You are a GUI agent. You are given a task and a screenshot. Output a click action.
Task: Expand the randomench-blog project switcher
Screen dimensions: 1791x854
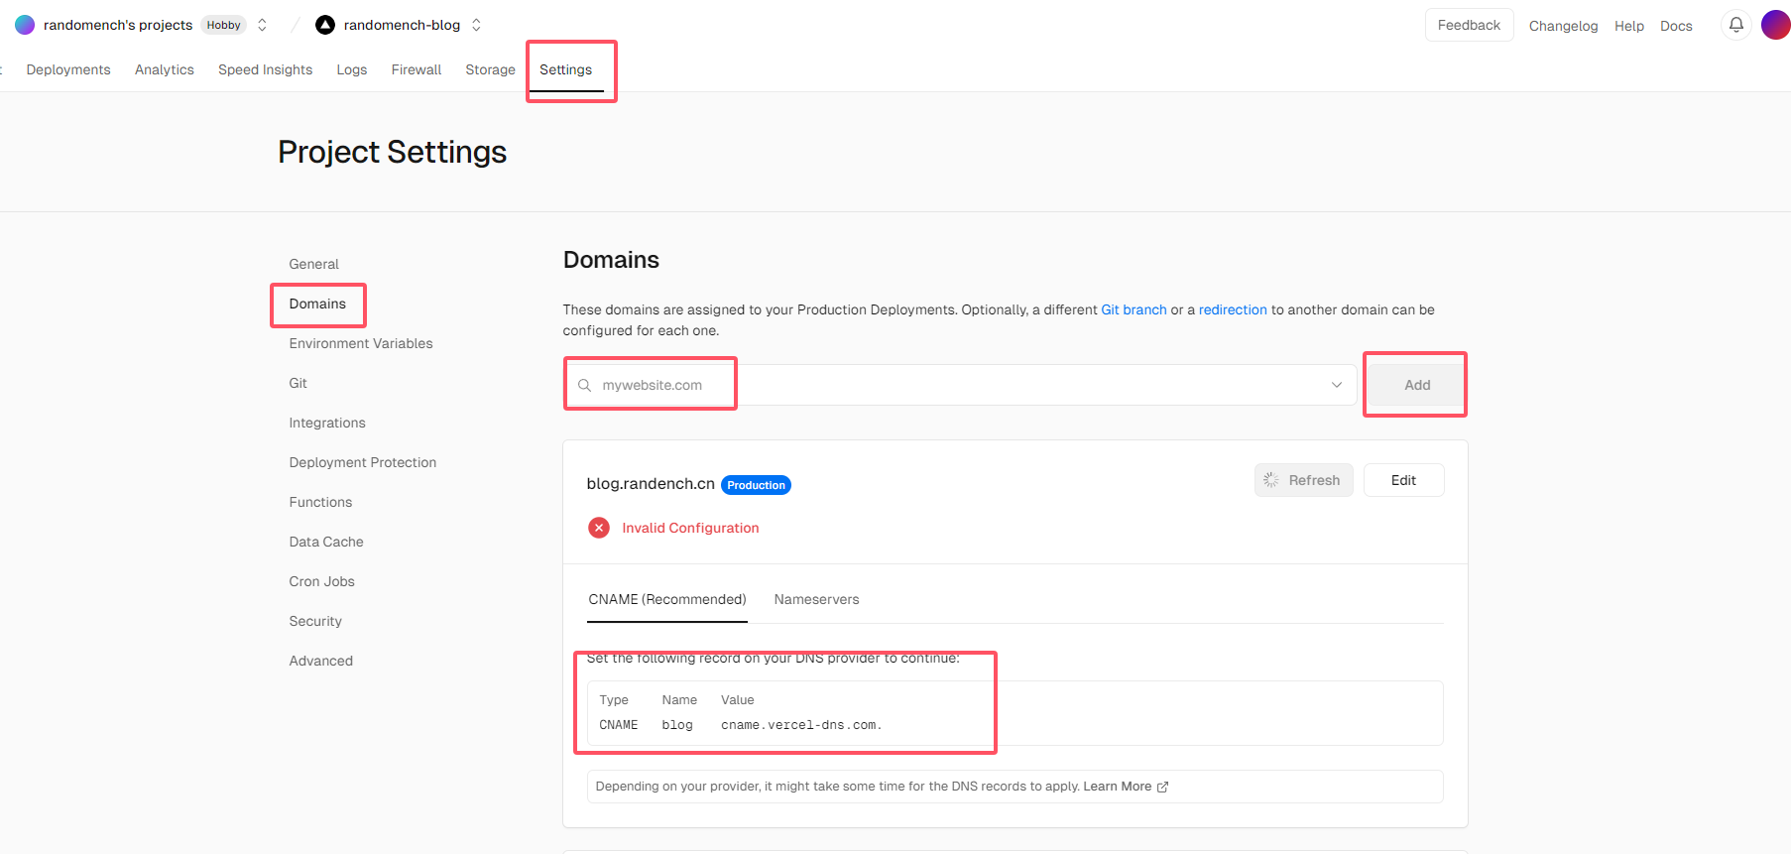pyautogui.click(x=476, y=25)
